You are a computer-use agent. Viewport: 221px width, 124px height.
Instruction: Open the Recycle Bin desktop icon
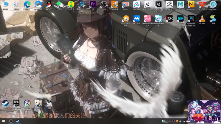[x=16, y=6]
